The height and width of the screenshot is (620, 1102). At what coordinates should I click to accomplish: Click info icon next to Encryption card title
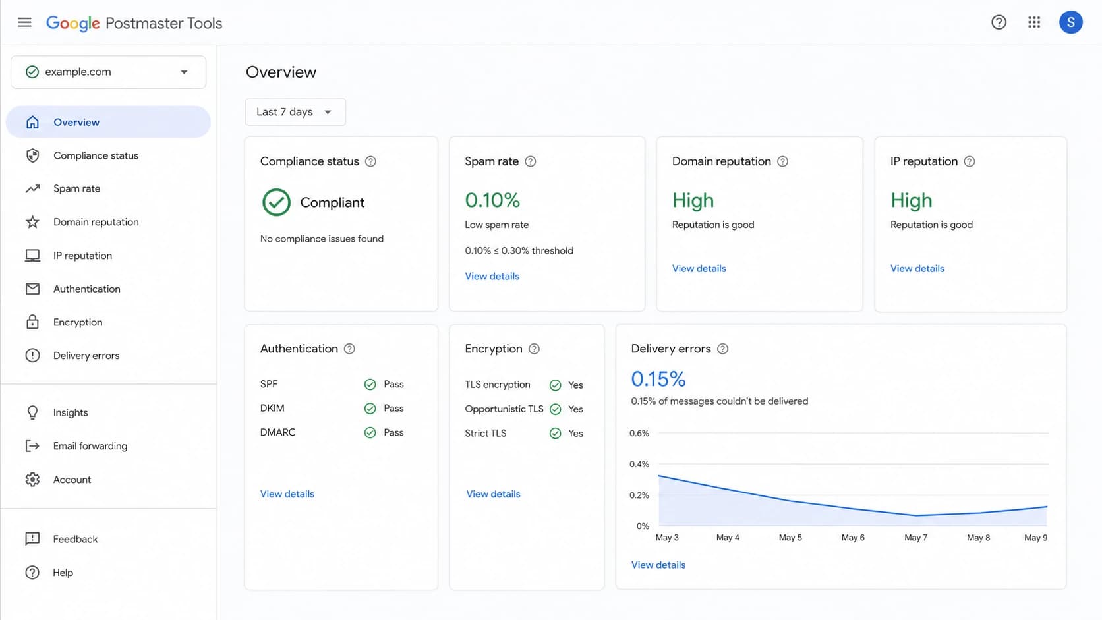[534, 349]
